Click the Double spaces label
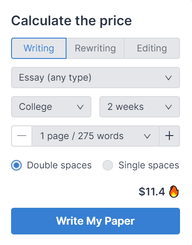Screen dimensions: 192x245 pos(59,165)
